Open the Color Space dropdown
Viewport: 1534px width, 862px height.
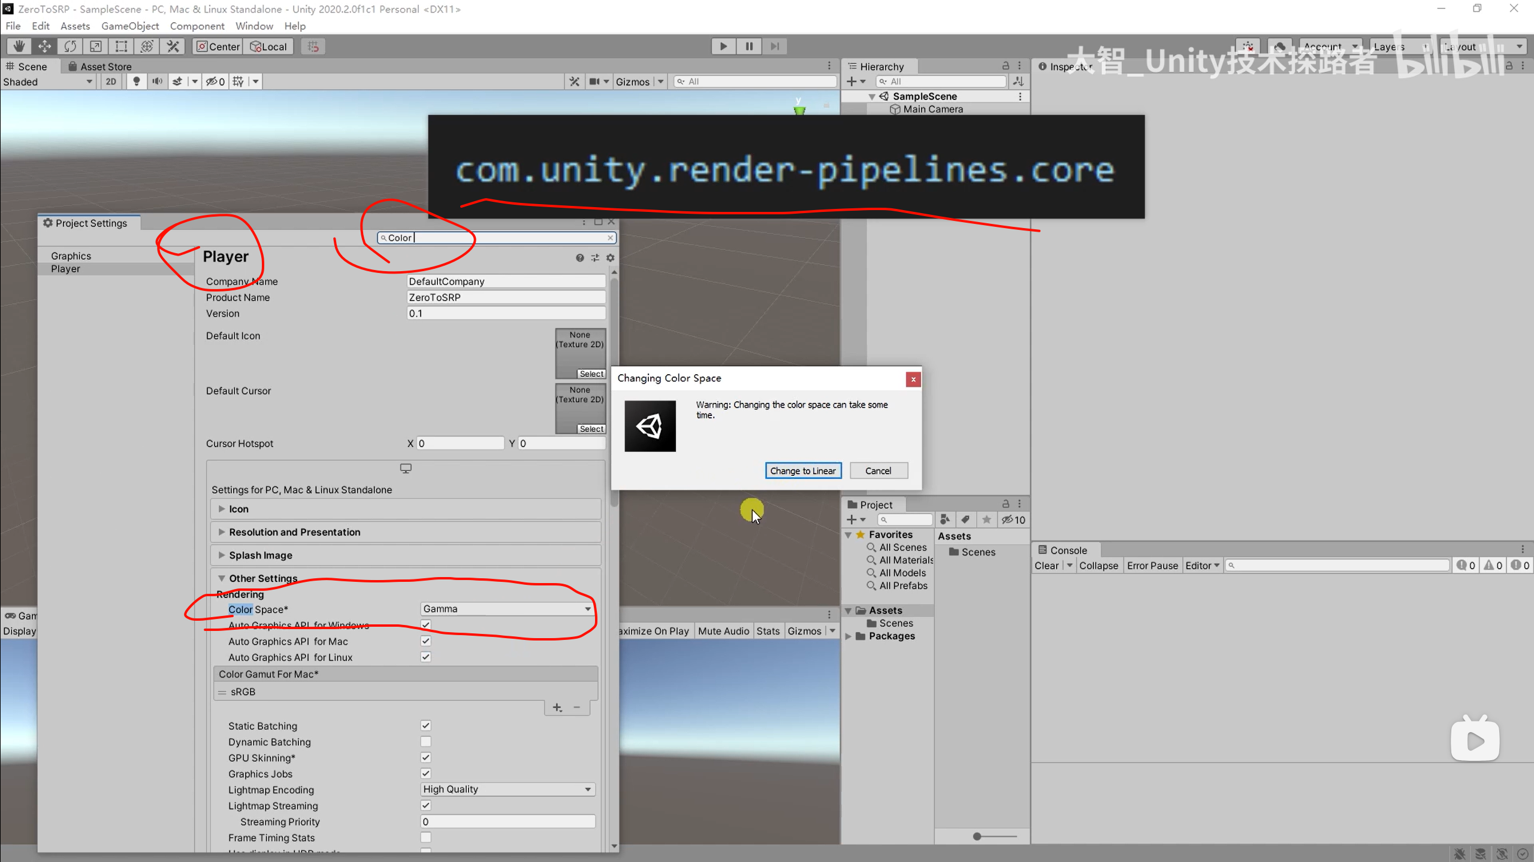[x=507, y=609]
